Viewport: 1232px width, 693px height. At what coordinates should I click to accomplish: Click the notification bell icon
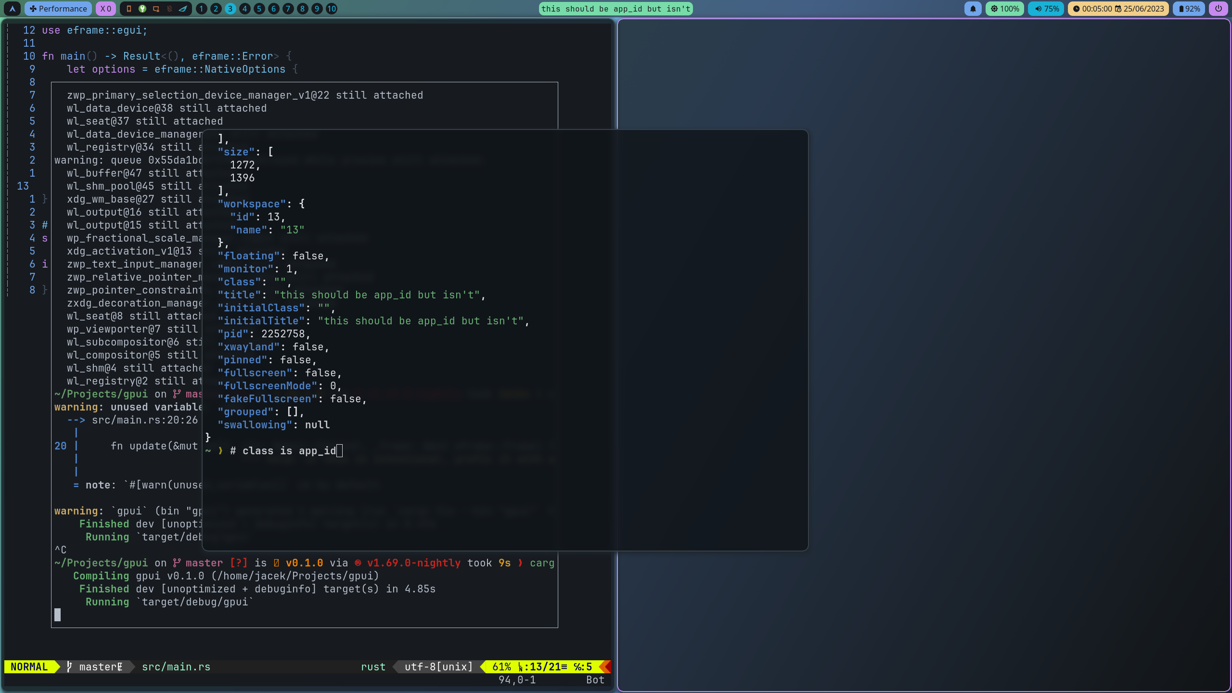click(973, 8)
